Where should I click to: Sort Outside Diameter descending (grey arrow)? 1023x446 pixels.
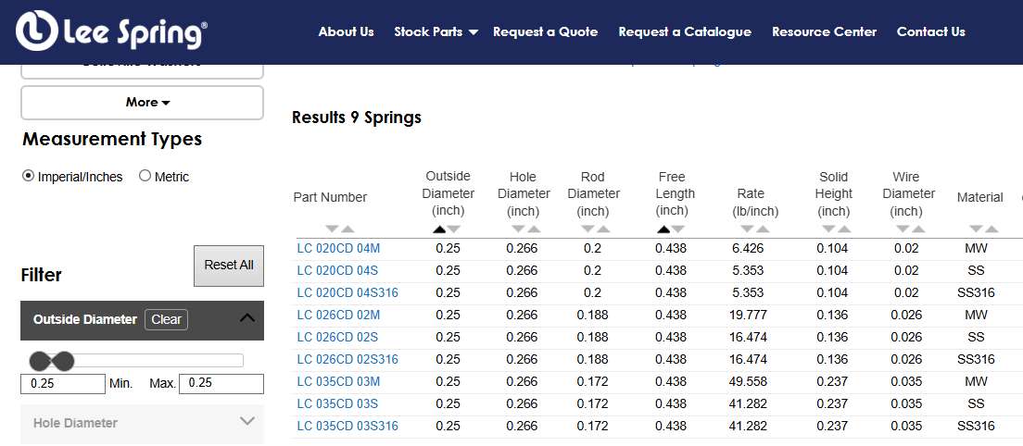pyautogui.click(x=454, y=229)
